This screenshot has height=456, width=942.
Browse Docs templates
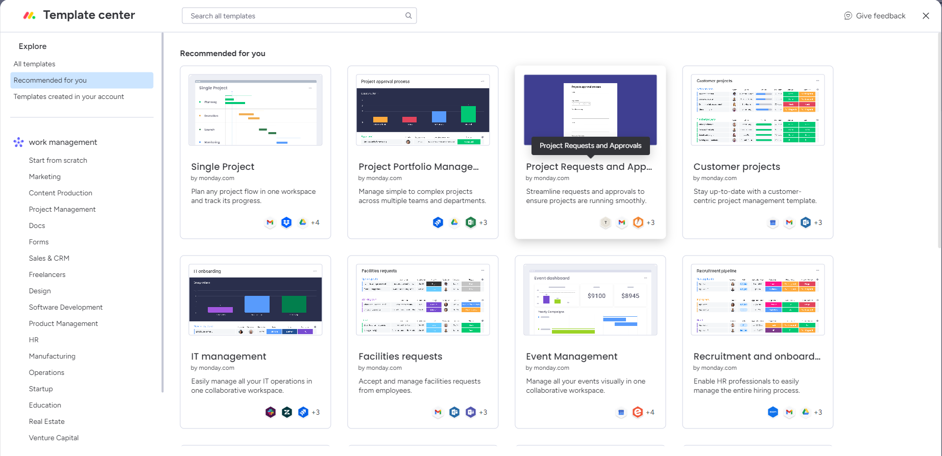37,225
